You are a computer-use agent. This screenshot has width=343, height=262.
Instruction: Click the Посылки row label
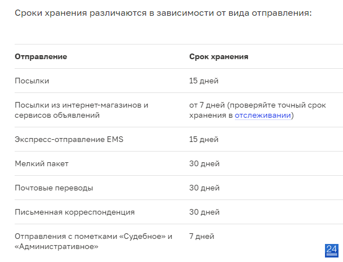pos(32,81)
